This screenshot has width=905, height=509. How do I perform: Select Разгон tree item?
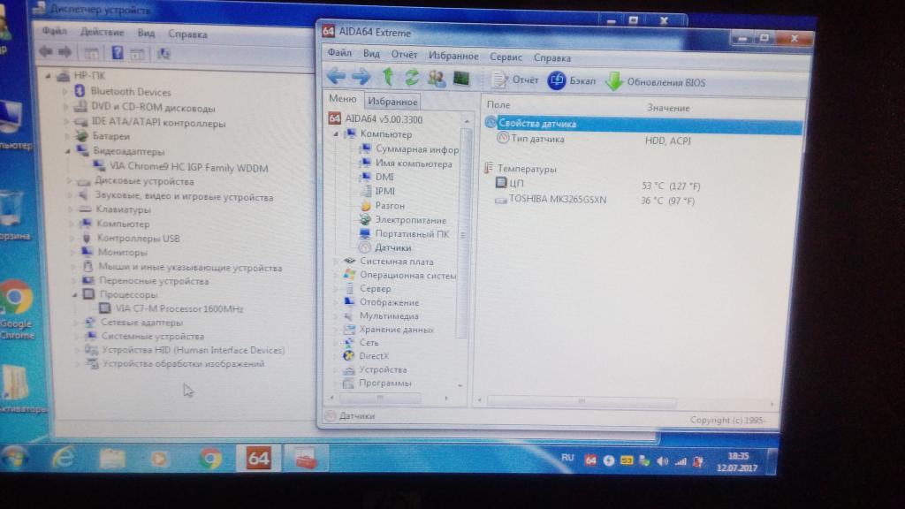[390, 205]
